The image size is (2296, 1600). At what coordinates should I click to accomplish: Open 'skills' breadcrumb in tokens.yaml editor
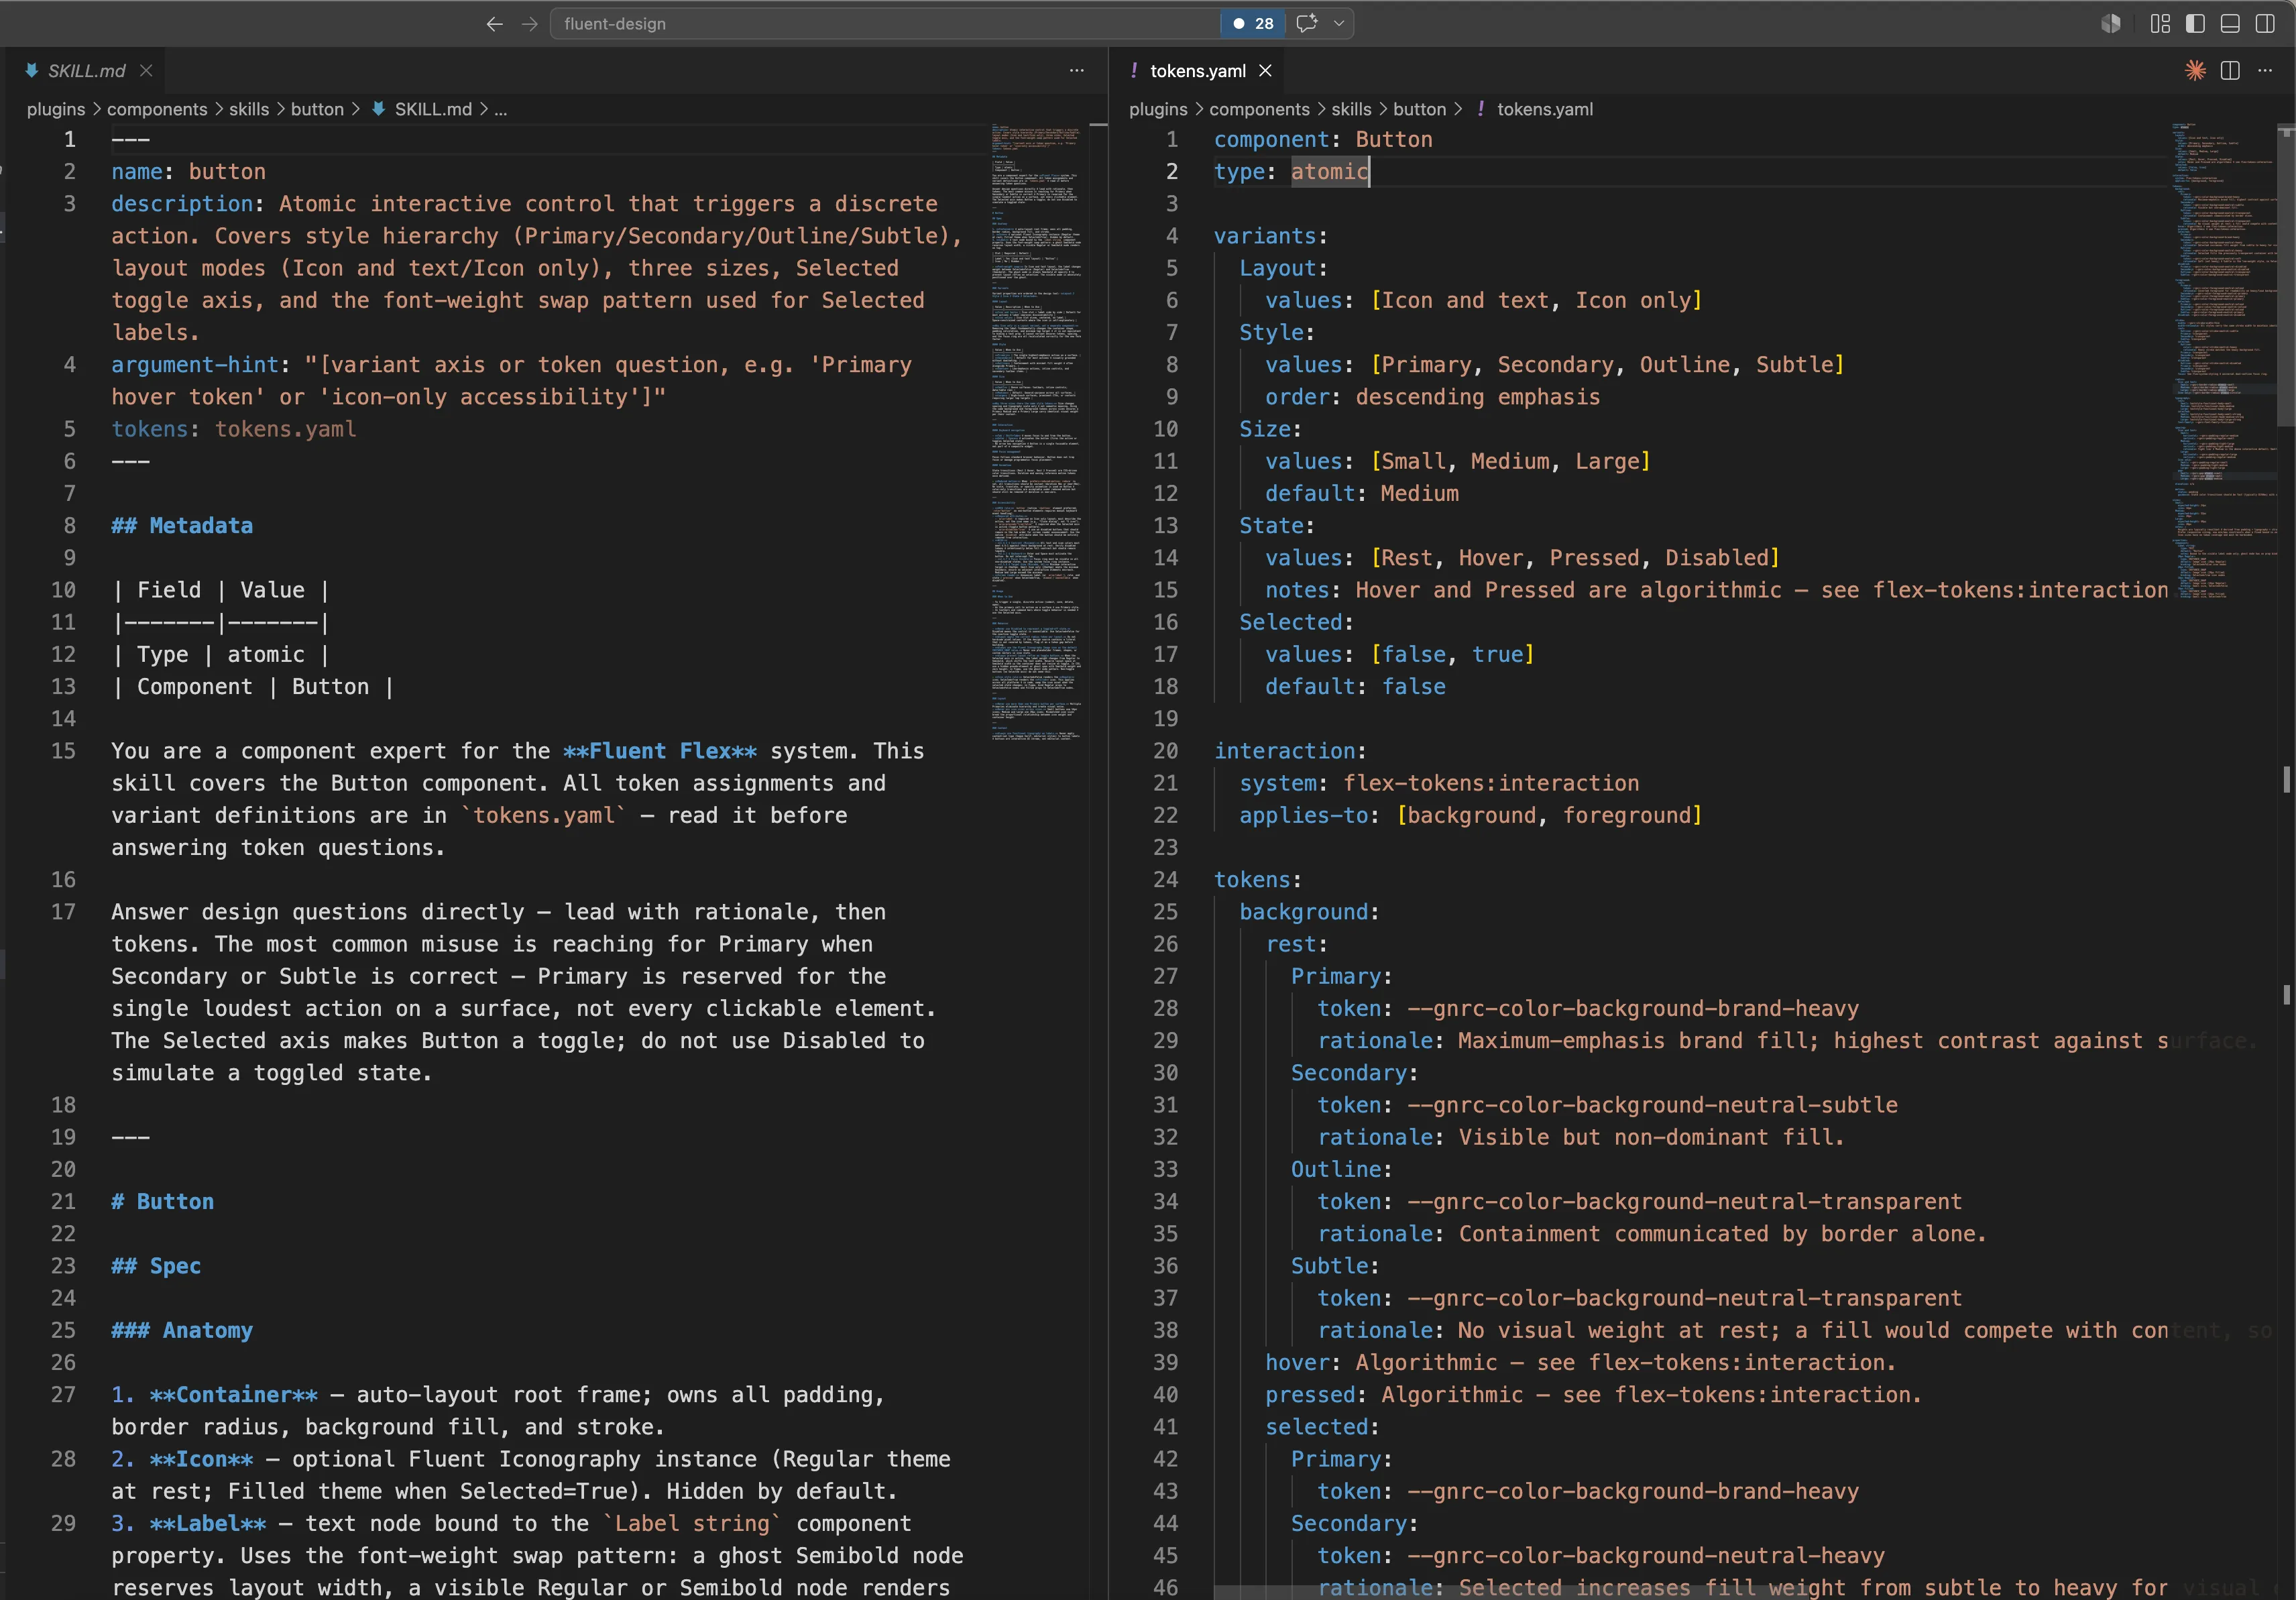(x=1351, y=109)
